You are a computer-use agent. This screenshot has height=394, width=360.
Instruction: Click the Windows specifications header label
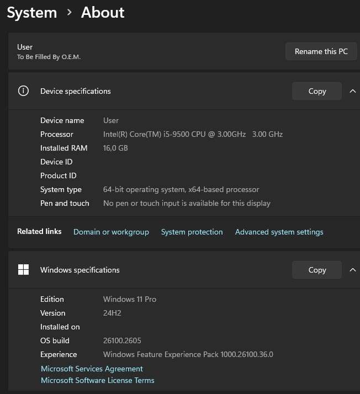click(80, 270)
